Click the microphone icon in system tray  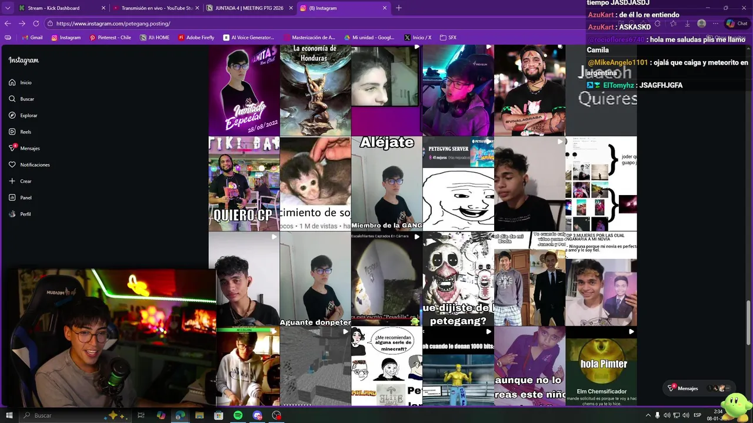coord(657,415)
